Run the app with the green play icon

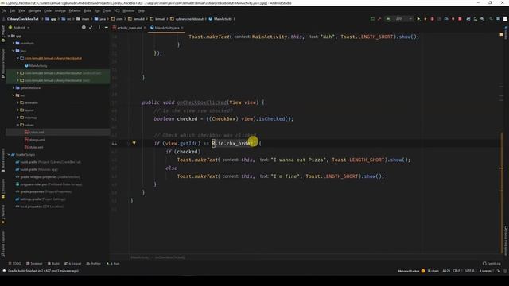click(418, 19)
